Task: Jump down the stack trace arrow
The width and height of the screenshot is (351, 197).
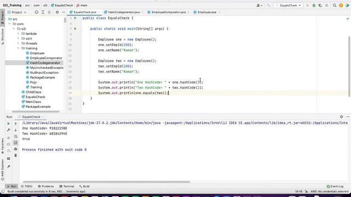Action: click(16, 130)
